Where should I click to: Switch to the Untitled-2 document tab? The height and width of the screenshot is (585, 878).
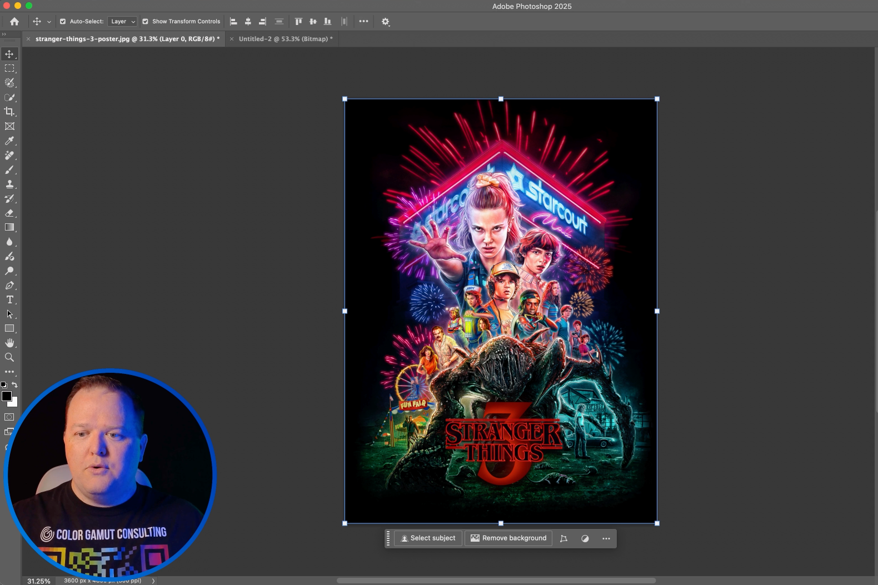click(x=285, y=39)
